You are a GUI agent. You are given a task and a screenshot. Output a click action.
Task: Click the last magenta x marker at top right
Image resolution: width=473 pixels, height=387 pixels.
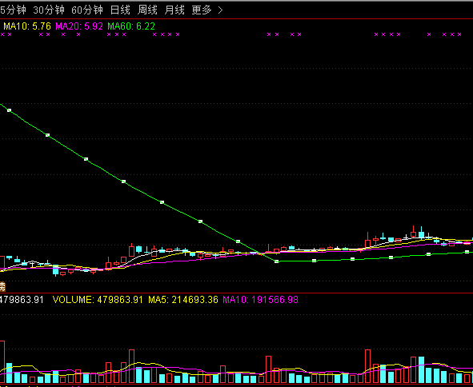pos(459,34)
